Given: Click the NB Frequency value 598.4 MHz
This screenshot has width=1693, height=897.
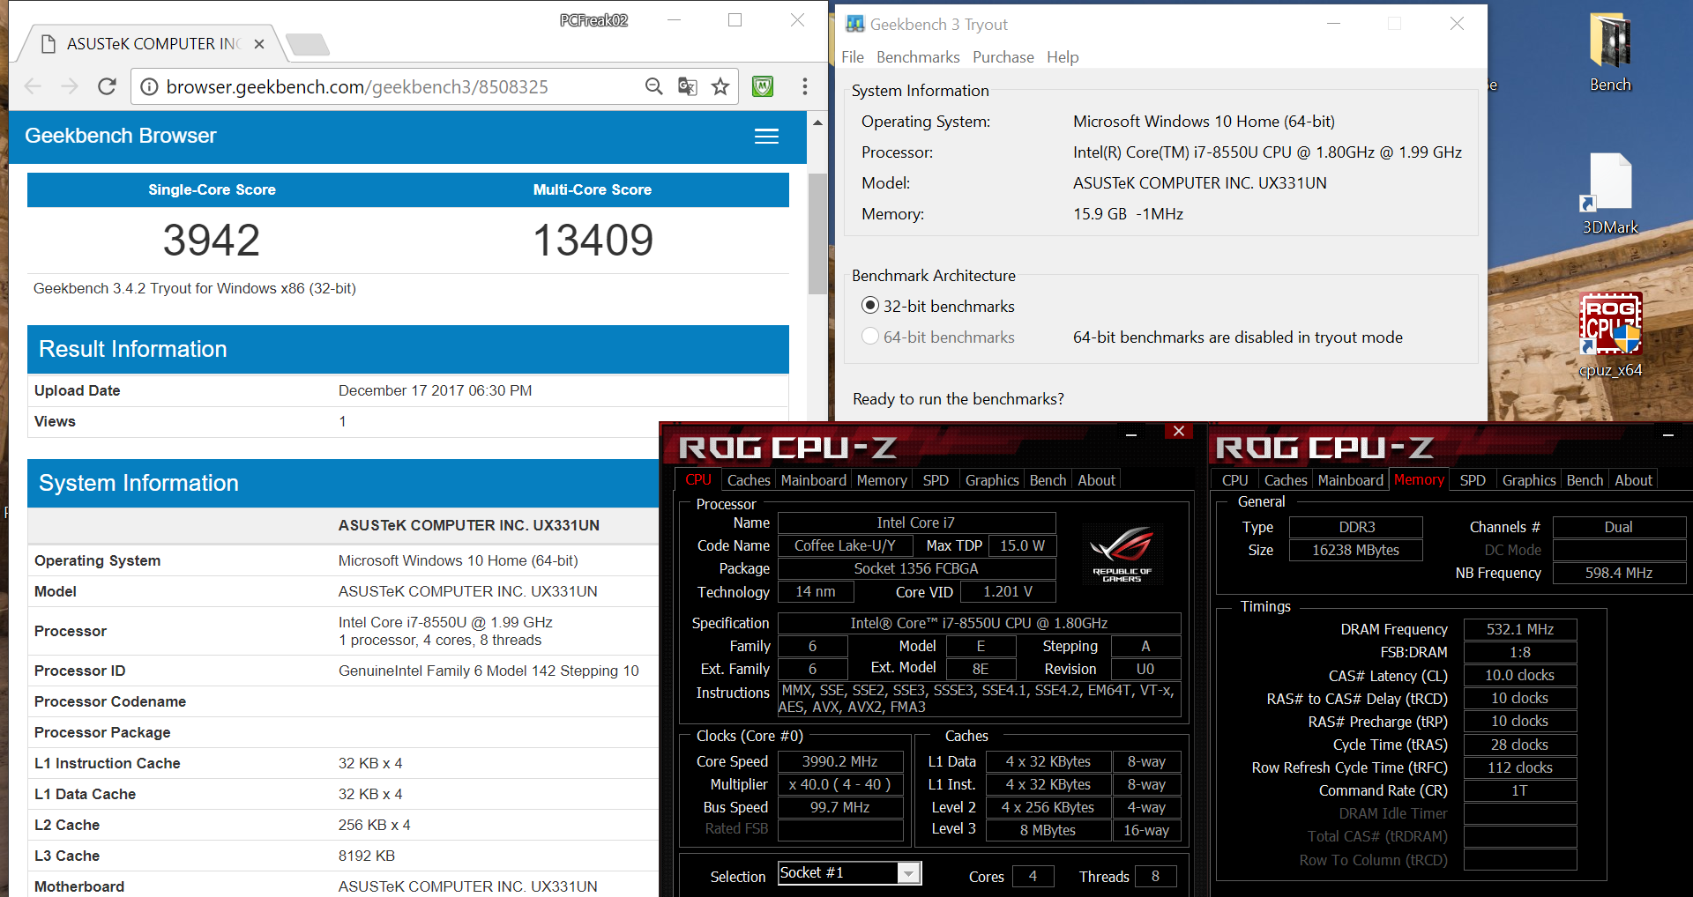Looking at the screenshot, I should click(x=1619, y=573).
